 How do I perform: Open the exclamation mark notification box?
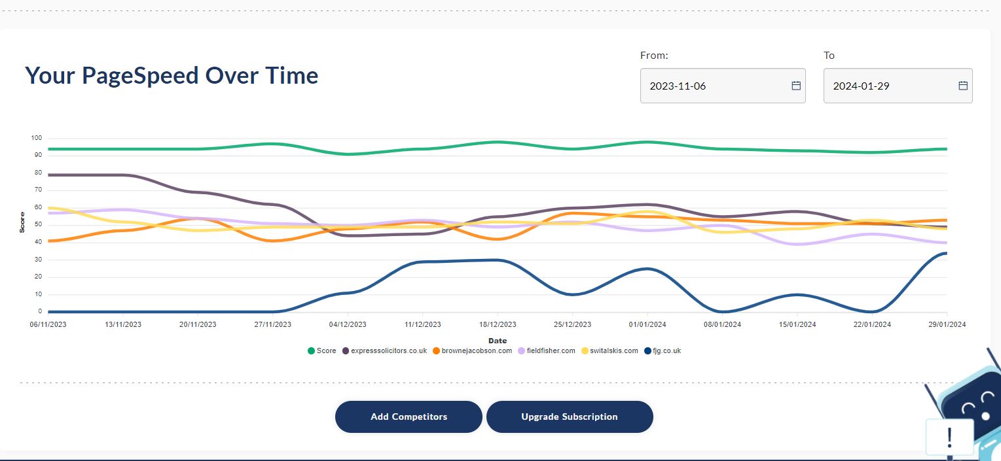pos(949,436)
